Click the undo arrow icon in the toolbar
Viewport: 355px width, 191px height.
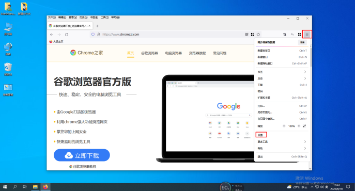click(292, 35)
